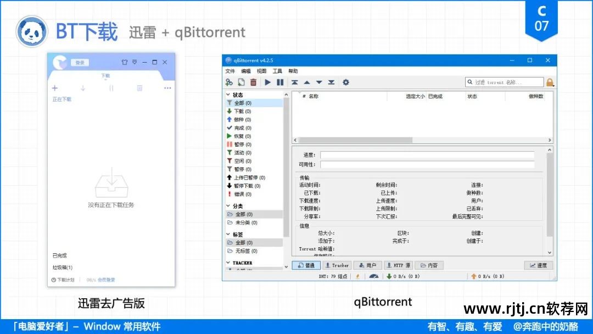Open the 视图 menu
This screenshot has width=593, height=334.
coord(262,71)
